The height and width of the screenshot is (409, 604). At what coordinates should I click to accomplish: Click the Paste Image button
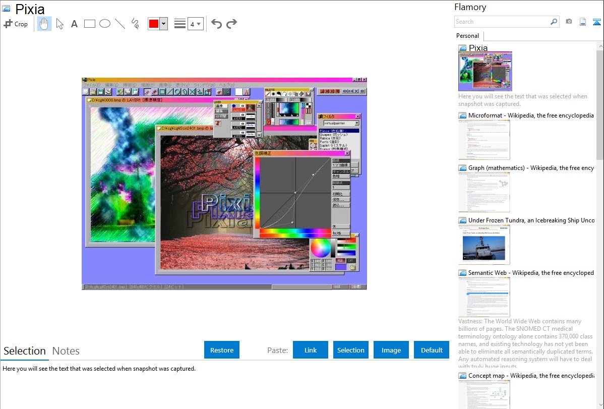point(391,350)
